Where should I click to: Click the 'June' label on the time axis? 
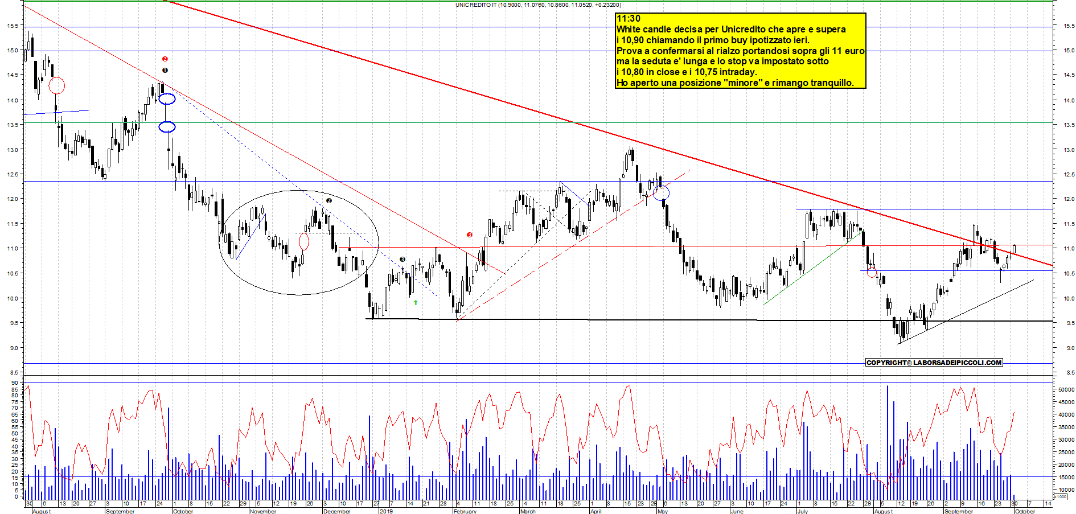[737, 511]
